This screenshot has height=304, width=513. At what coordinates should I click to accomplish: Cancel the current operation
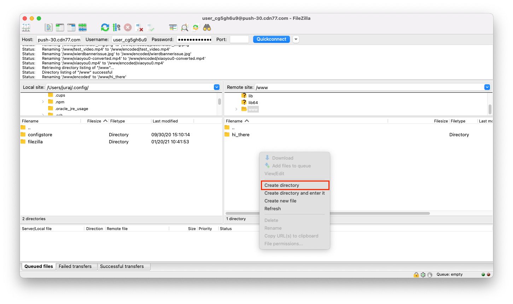coord(128,28)
